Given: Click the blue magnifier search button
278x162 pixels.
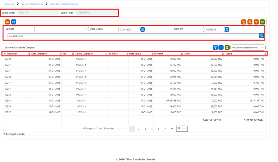Looking at the screenshot, I should click(261, 36).
